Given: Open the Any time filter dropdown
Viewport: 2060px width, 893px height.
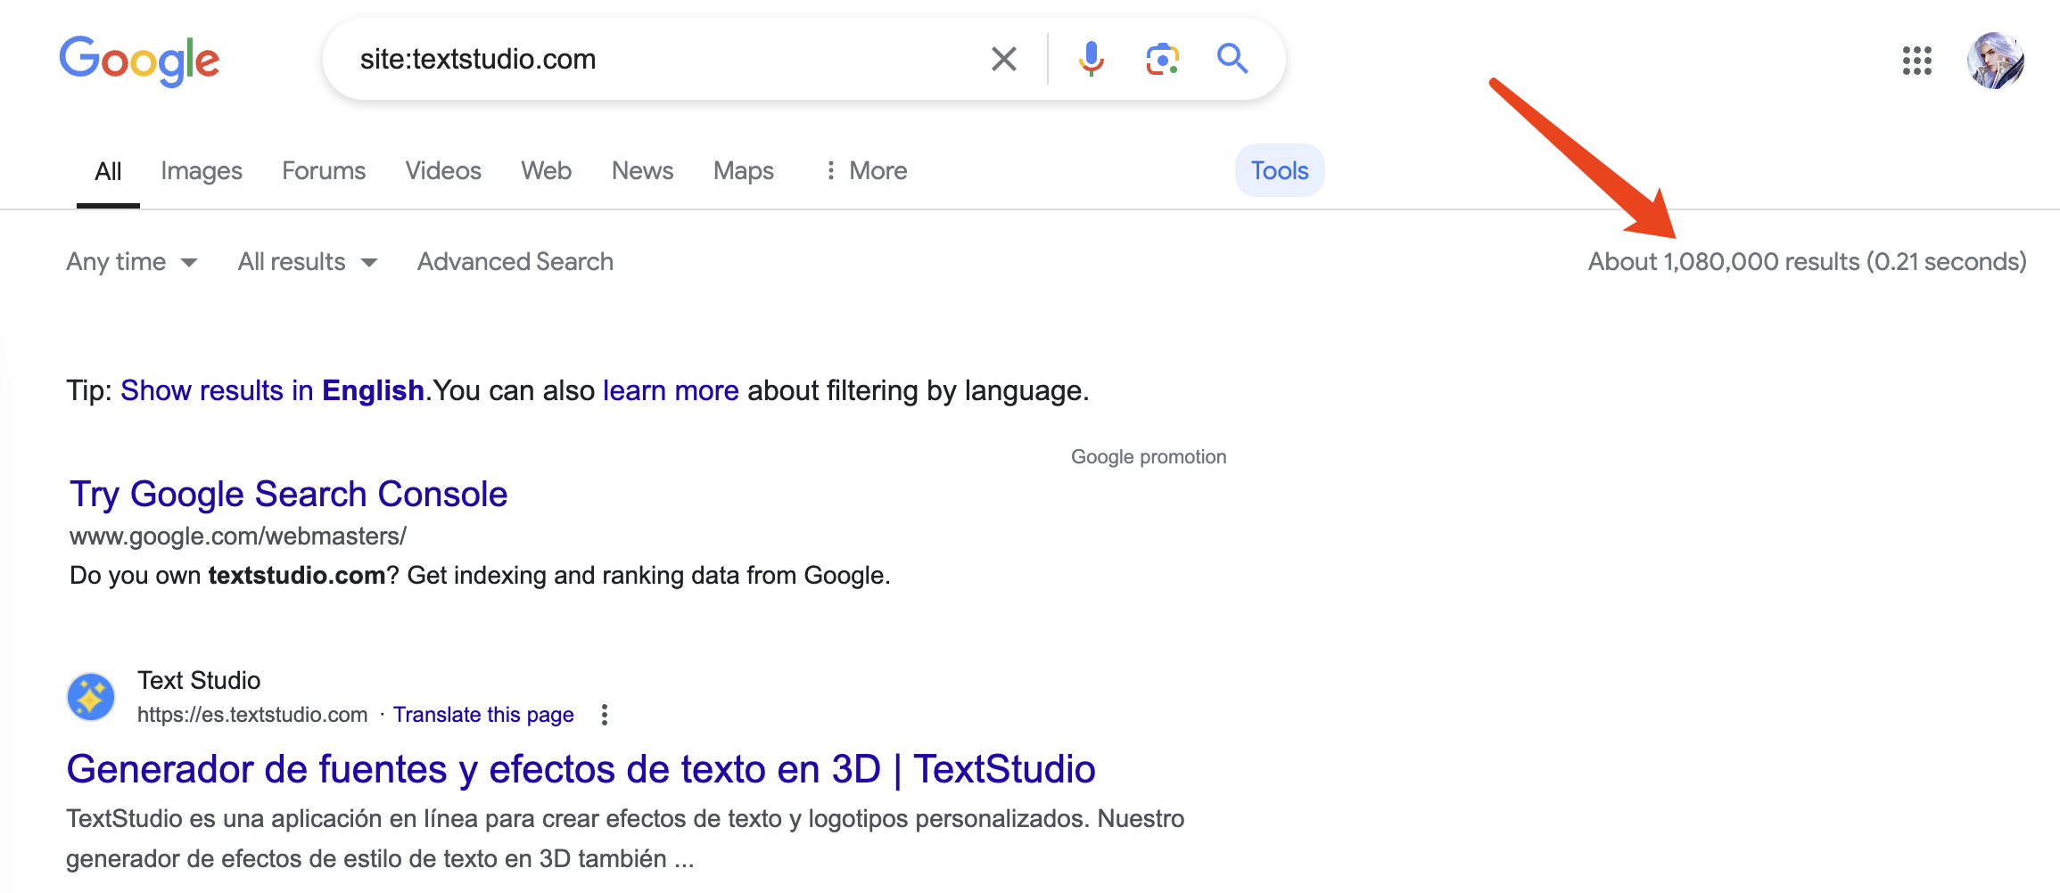Looking at the screenshot, I should (x=132, y=262).
